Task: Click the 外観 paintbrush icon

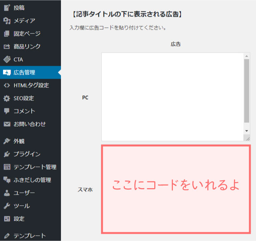Action: (x=7, y=141)
